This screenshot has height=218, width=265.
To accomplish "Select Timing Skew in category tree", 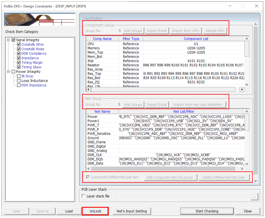I will pos(31,67).
